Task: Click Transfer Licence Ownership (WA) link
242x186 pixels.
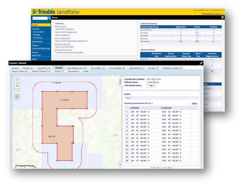Action: (69, 52)
